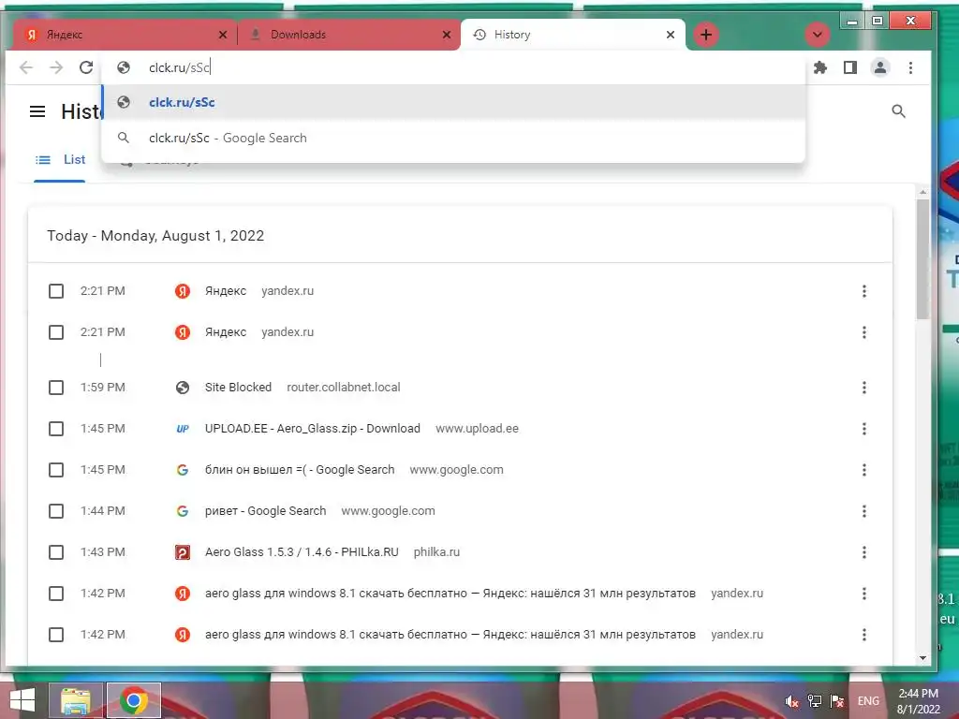The image size is (959, 719).
Task: Check the second 2:21 PM Яндекс entry
Action: pos(56,332)
